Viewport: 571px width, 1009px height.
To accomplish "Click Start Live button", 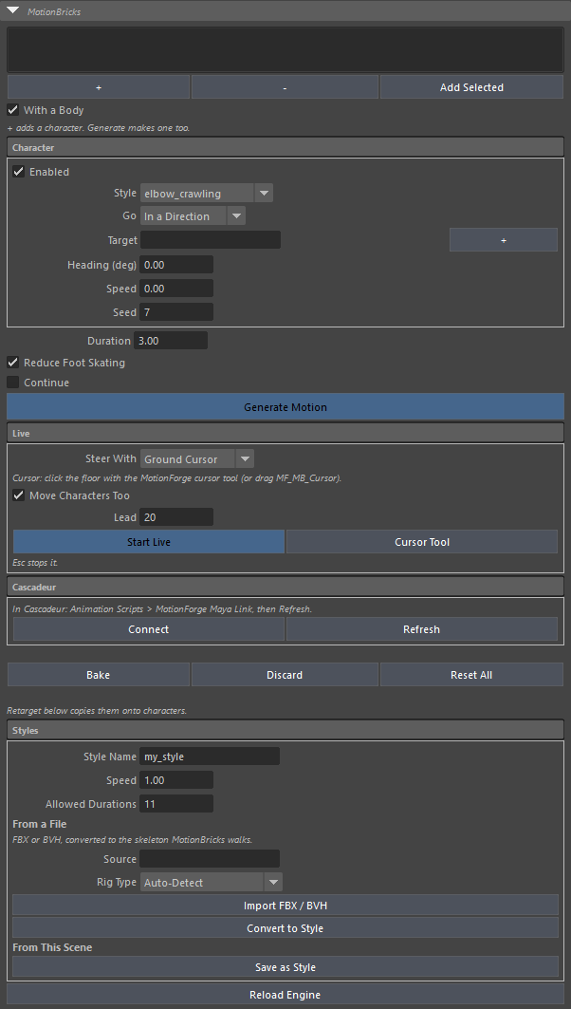I will coord(149,542).
